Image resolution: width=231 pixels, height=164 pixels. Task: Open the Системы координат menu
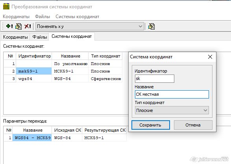point(78,17)
